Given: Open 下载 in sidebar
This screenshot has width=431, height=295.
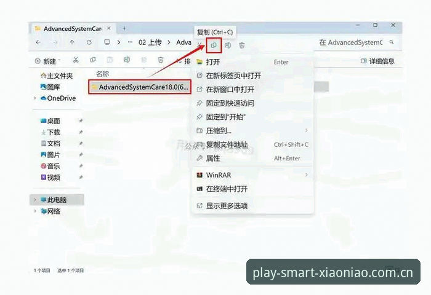Looking at the screenshot, I should (50, 132).
